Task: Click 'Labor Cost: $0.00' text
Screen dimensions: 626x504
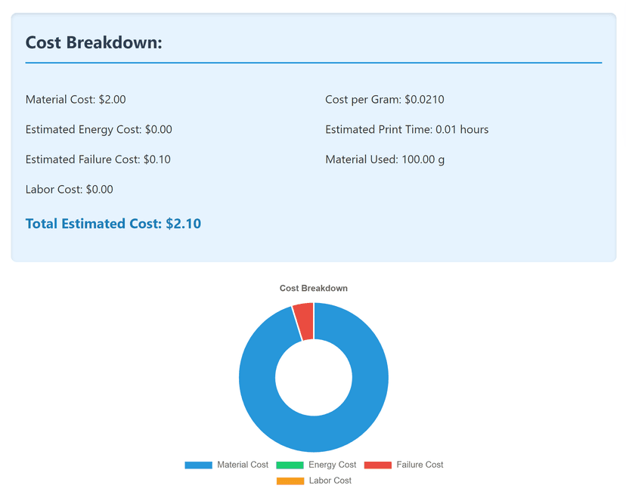Action: (69, 189)
